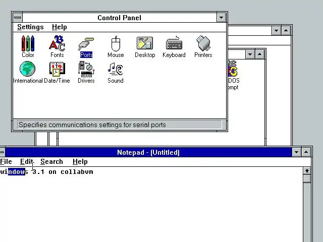Open the Fonts icon in Control Panel

pos(57,46)
